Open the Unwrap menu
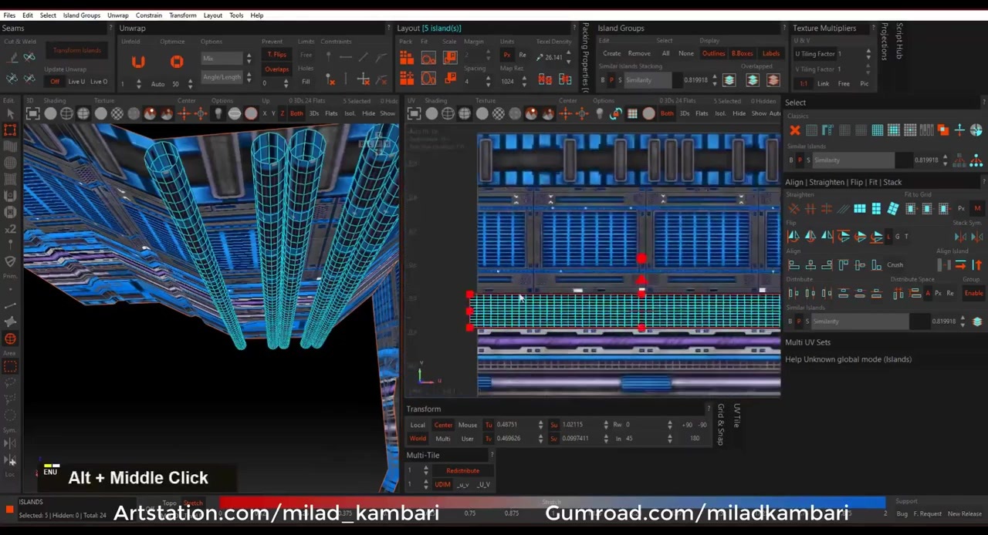Viewport: 988px width, 535px height. (118, 15)
